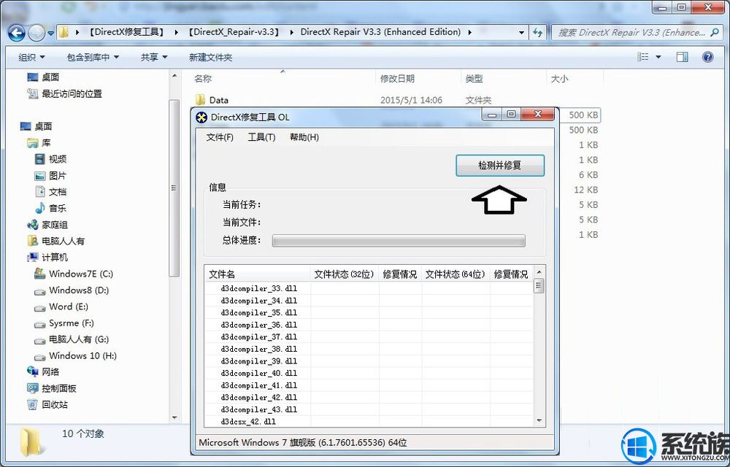This screenshot has height=467, width=730.
Task: Open the 文件(F) menu in DirectX修复工具
Action: tap(220, 137)
